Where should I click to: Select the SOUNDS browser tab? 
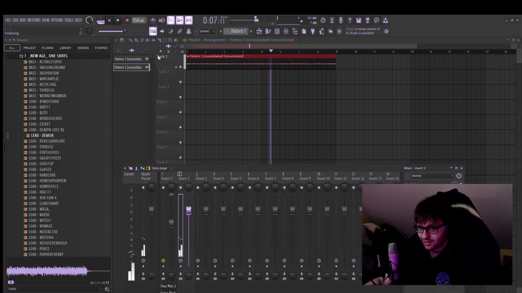[83, 48]
